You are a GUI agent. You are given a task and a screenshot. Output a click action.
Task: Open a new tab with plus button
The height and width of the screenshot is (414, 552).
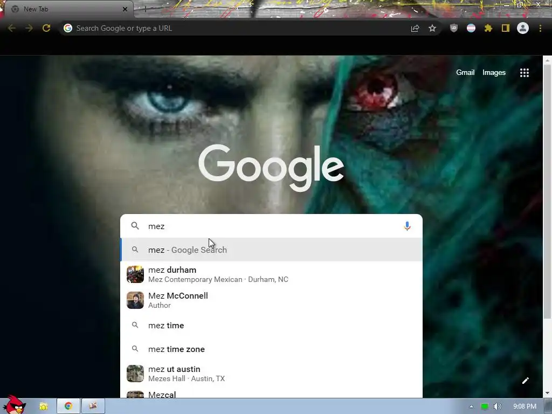click(x=145, y=9)
